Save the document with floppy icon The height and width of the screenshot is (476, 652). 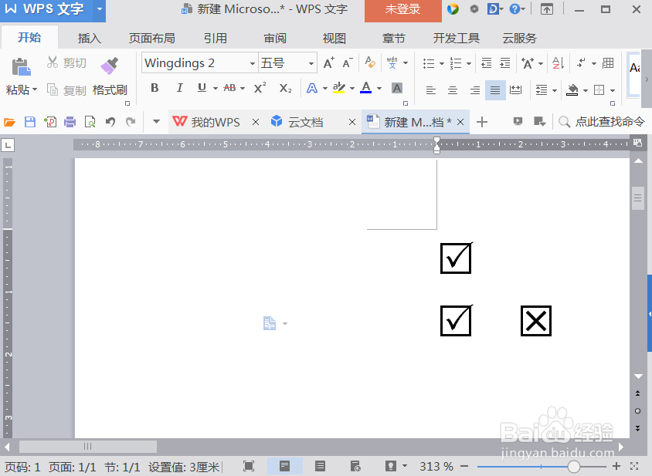coord(30,122)
